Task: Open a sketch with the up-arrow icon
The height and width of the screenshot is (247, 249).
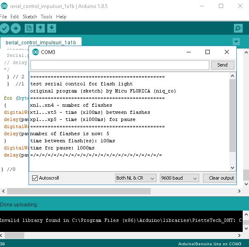Action: [40, 28]
